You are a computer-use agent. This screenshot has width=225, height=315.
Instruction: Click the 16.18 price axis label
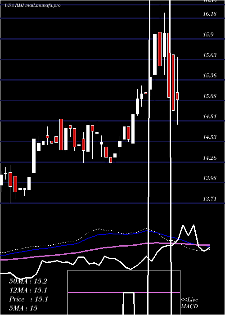pyautogui.click(x=210, y=14)
